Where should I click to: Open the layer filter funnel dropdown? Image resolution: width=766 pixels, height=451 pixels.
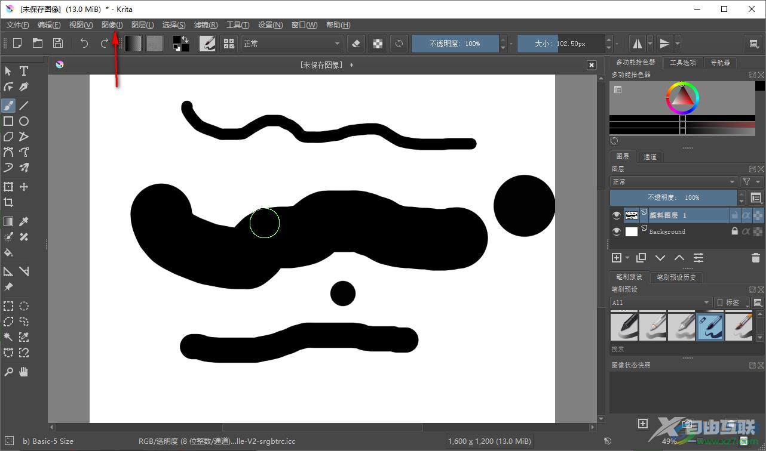pos(752,182)
